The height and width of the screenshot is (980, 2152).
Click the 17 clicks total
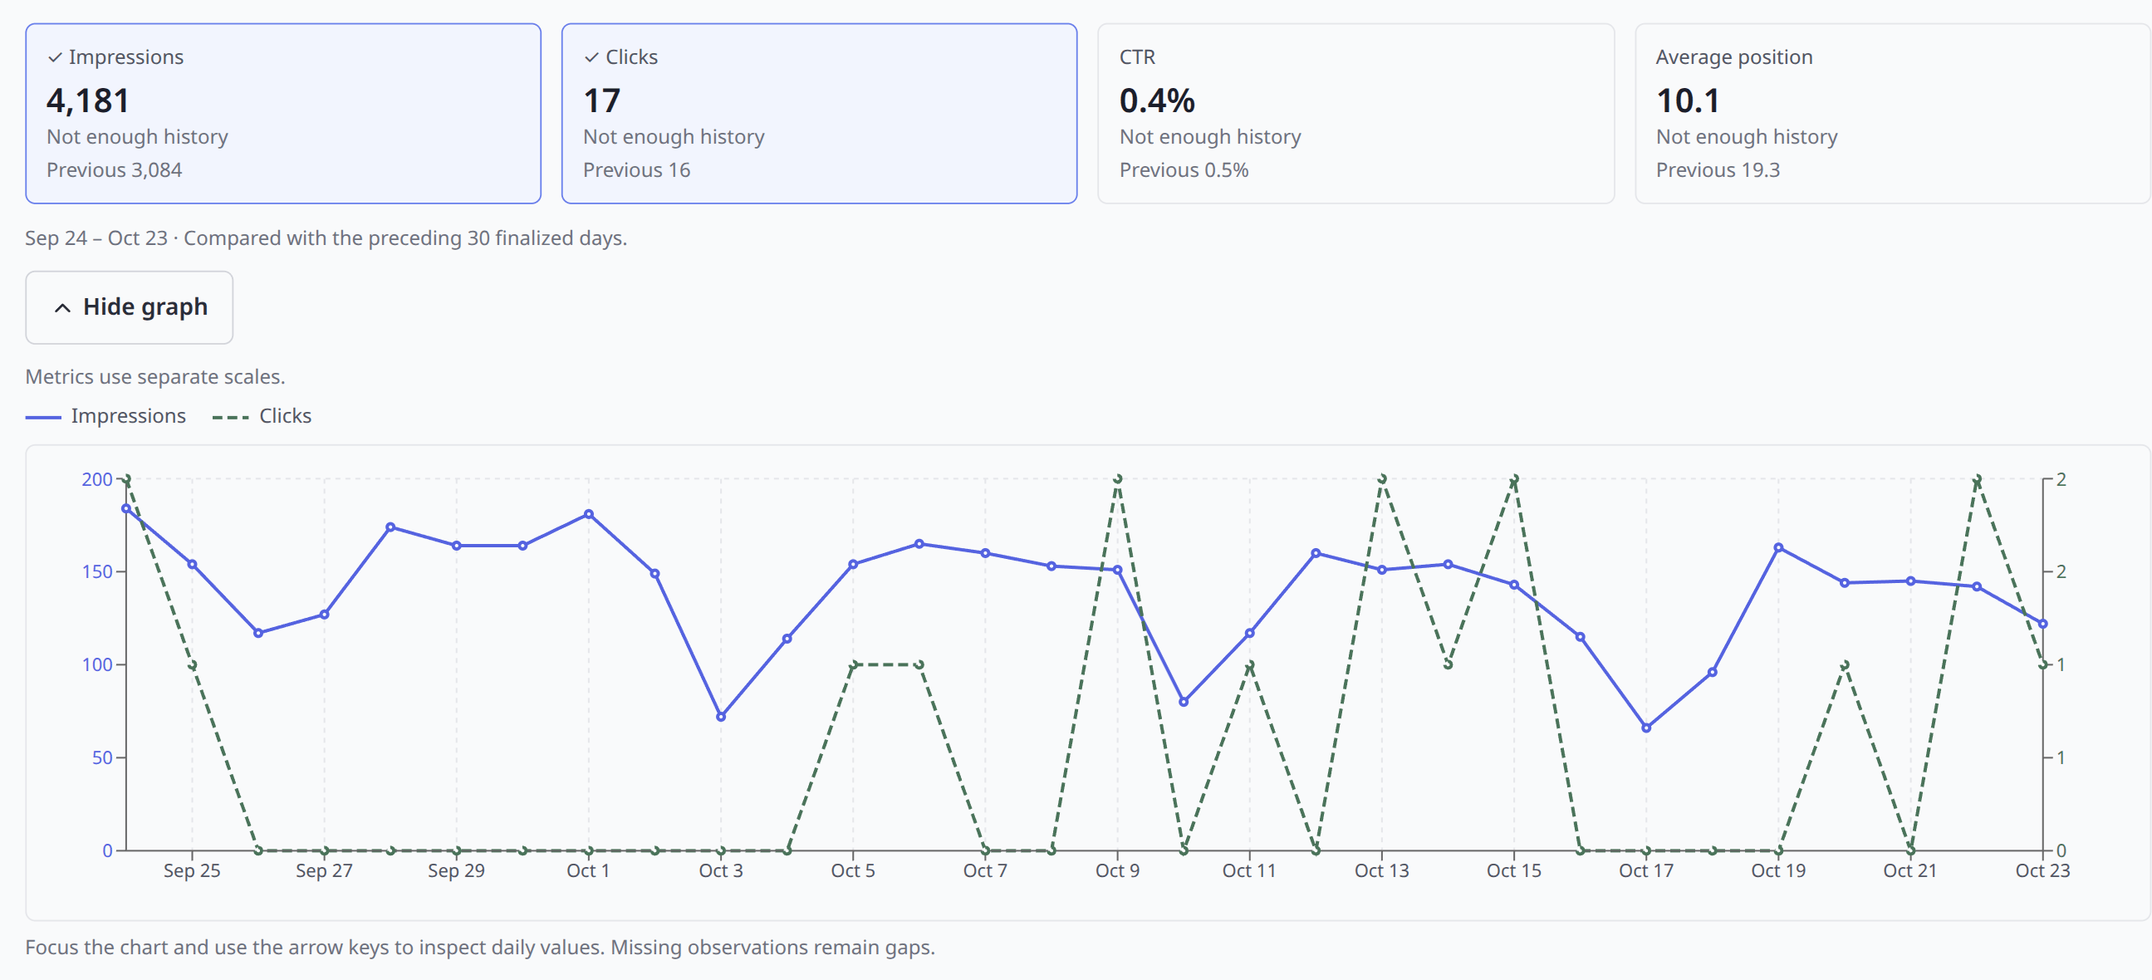[x=601, y=101]
